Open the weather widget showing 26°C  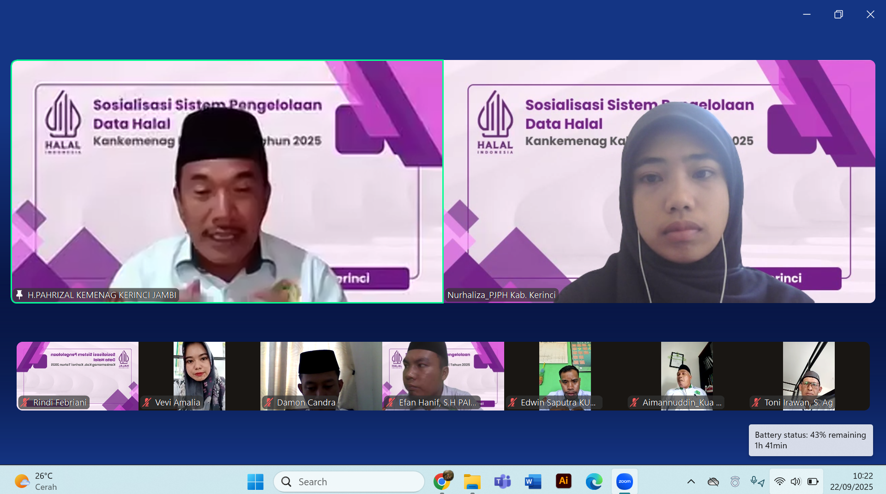36,481
